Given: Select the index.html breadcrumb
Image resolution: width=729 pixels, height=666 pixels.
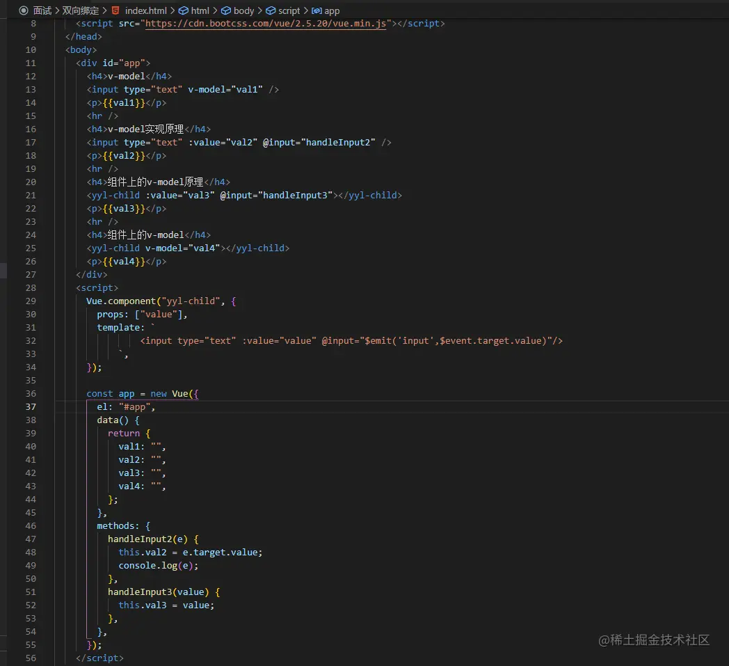Looking at the screenshot, I should pos(145,10).
